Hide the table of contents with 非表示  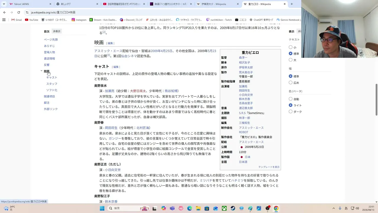57,31
